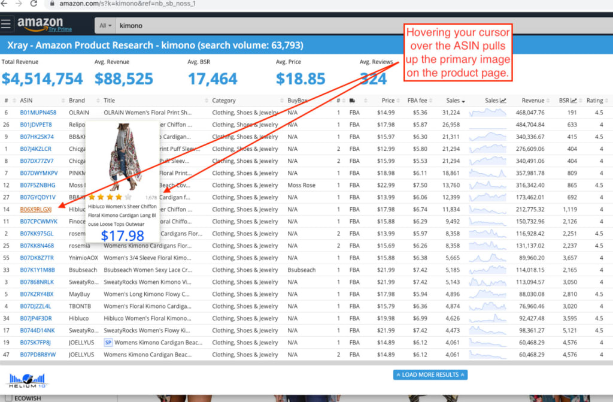Click the Try Prime link
The image size is (613, 402).
pos(60,29)
